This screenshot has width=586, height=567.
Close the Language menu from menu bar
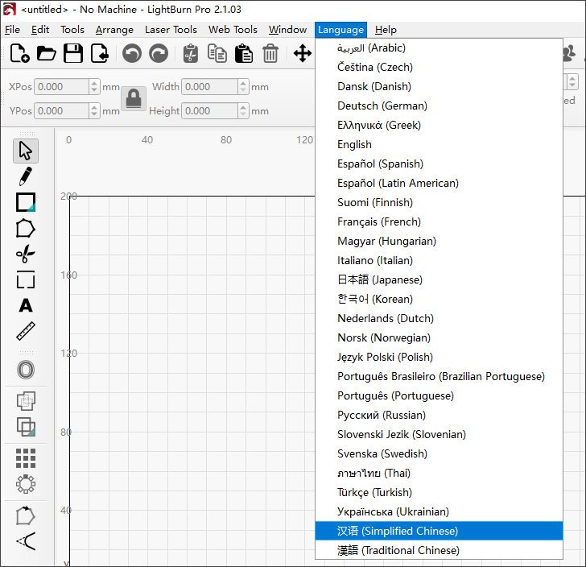(x=340, y=30)
